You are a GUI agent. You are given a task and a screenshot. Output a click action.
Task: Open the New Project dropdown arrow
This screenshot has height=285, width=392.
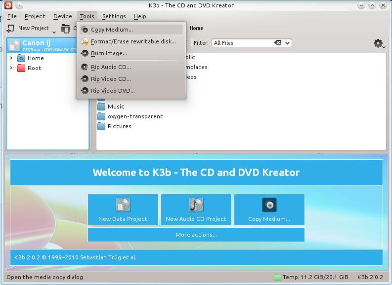pyautogui.click(x=54, y=33)
